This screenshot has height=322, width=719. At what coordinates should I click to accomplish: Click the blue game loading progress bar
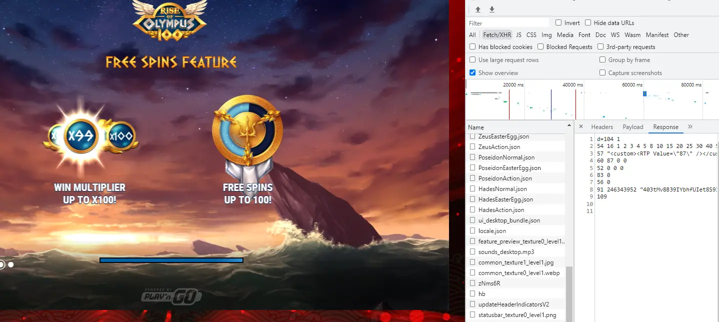[171, 260]
